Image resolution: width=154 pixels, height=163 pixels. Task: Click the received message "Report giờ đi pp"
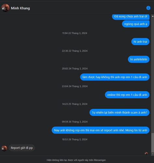pyautogui.click(x=22, y=148)
